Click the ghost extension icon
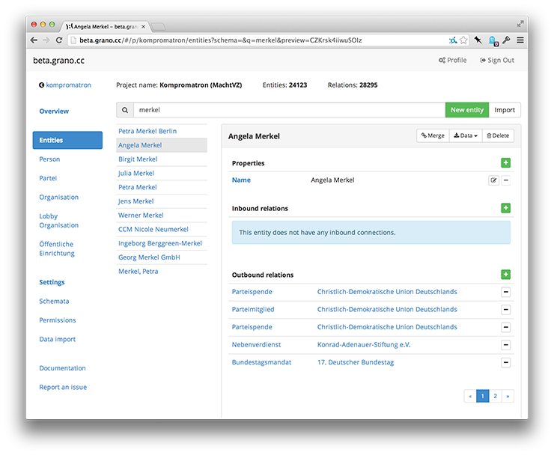The image size is (554, 455). [x=493, y=40]
